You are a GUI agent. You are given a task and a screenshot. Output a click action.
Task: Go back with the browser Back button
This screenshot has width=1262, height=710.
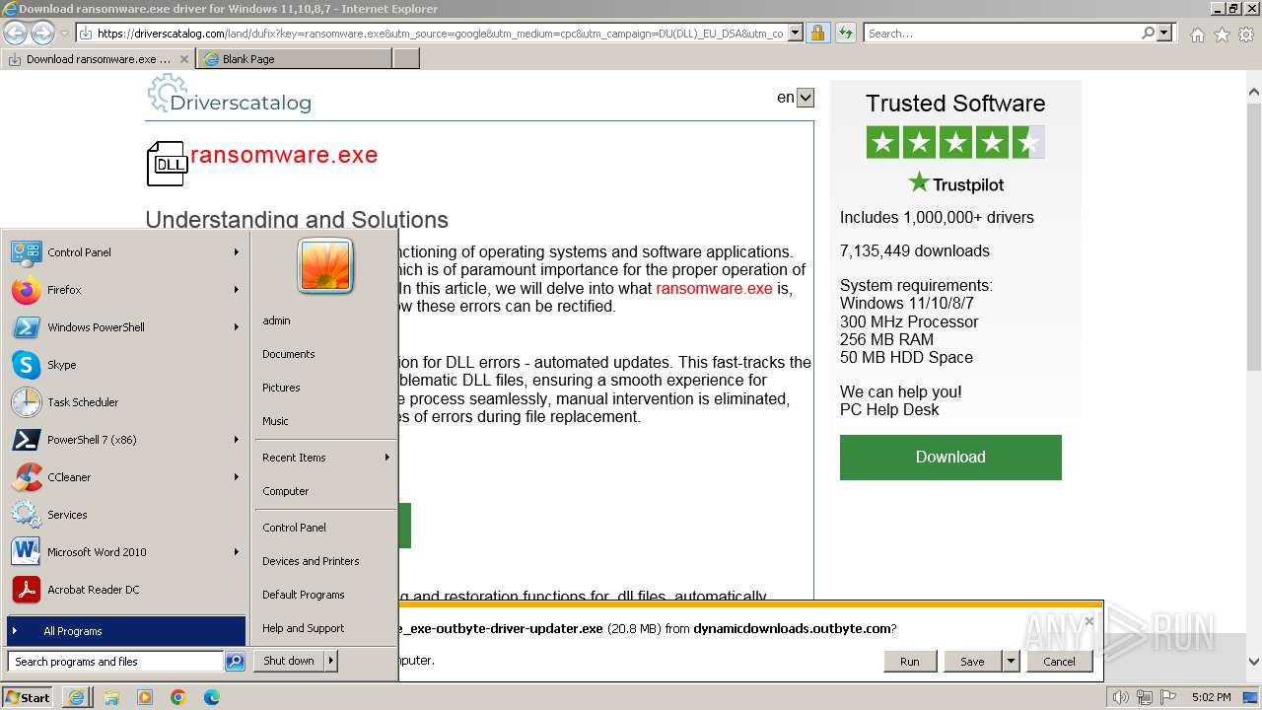pos(15,33)
